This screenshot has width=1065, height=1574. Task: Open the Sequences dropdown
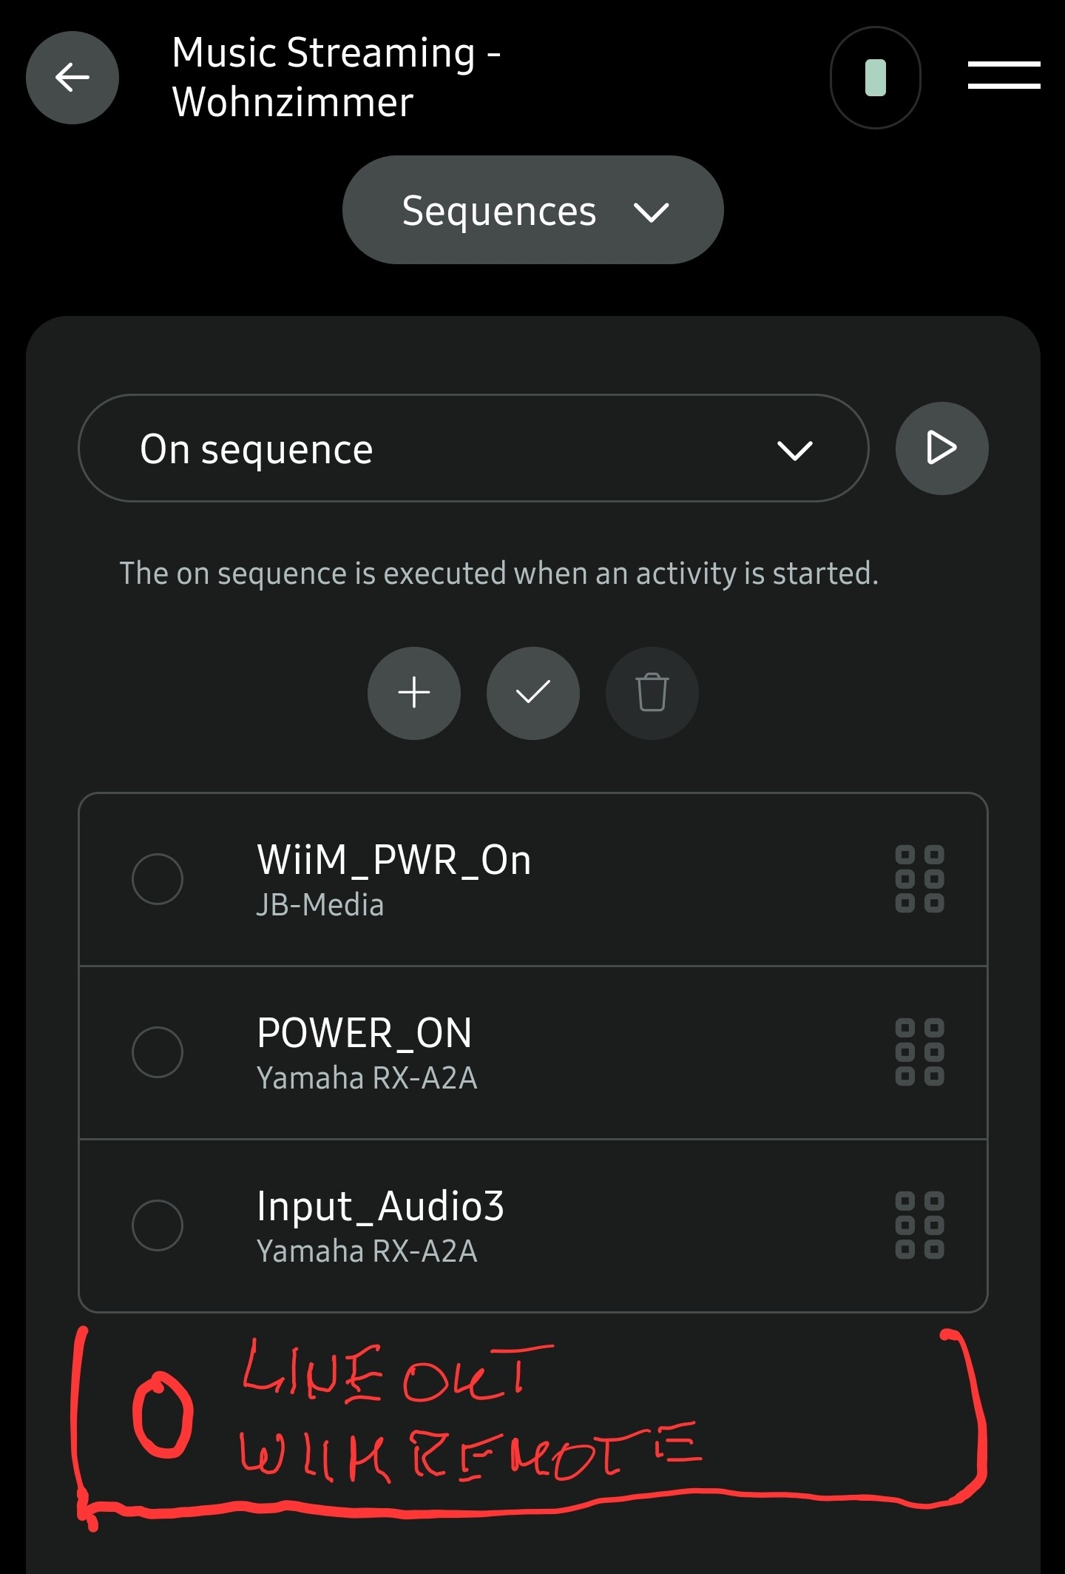pos(532,210)
